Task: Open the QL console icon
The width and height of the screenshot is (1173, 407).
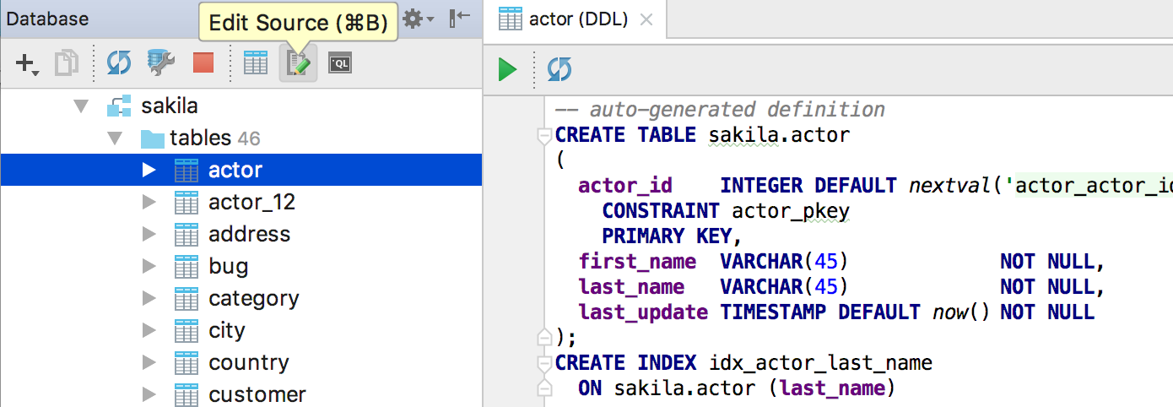Action: (x=339, y=63)
